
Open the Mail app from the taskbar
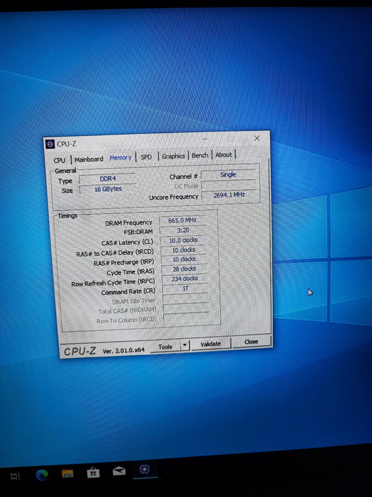click(x=119, y=471)
